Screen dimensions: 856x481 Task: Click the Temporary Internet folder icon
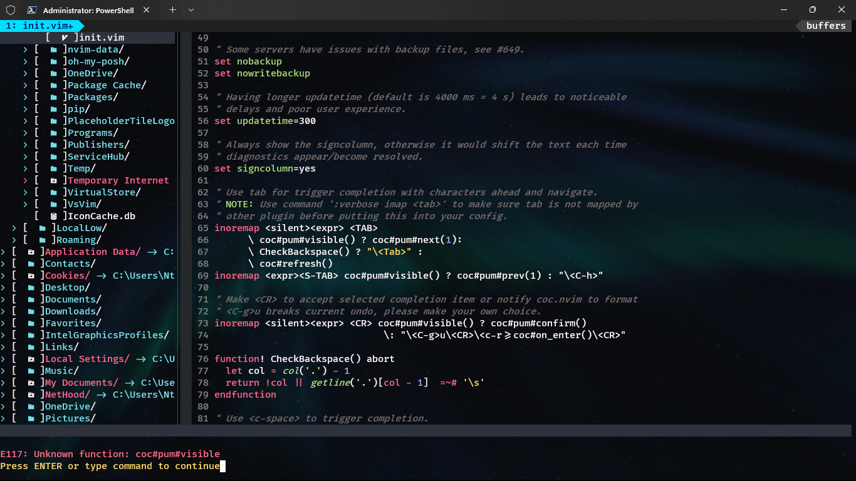click(53, 180)
